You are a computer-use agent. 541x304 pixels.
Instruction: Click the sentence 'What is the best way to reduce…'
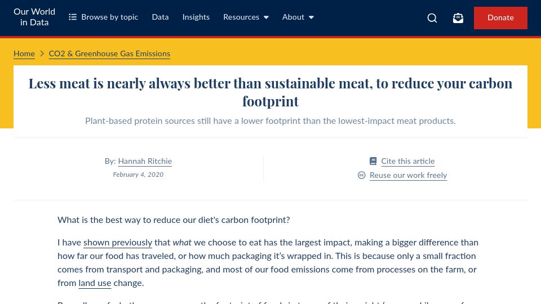click(174, 220)
